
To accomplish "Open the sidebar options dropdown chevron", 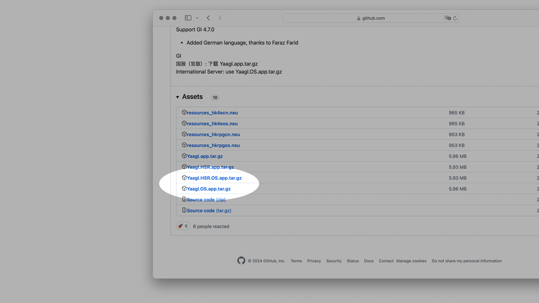I will click(x=197, y=18).
